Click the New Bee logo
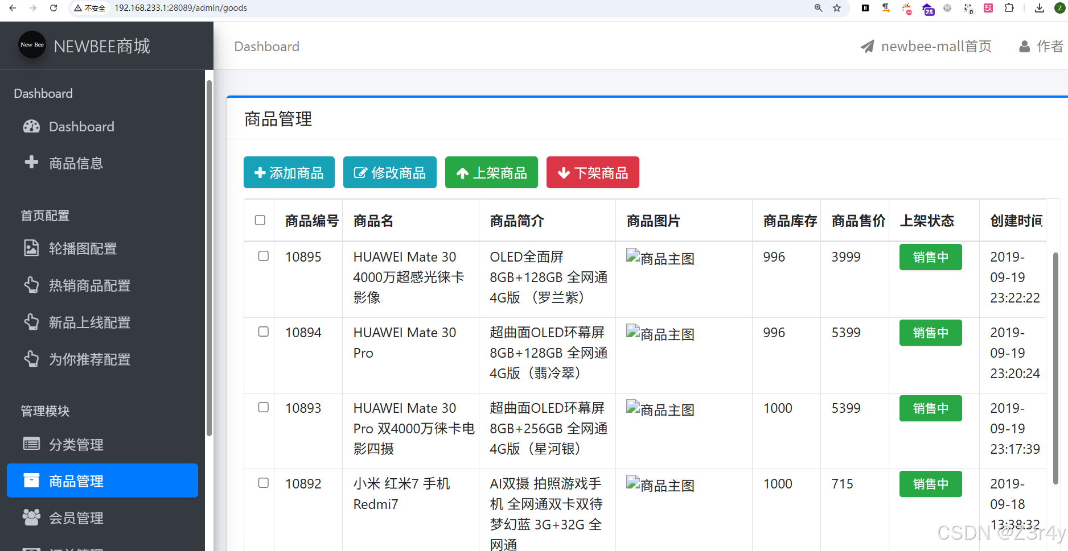The width and height of the screenshot is (1068, 551). [x=32, y=45]
